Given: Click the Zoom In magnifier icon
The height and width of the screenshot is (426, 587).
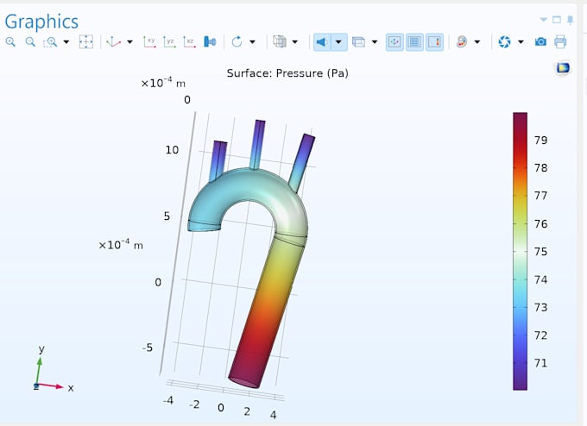Looking at the screenshot, I should pyautogui.click(x=10, y=42).
